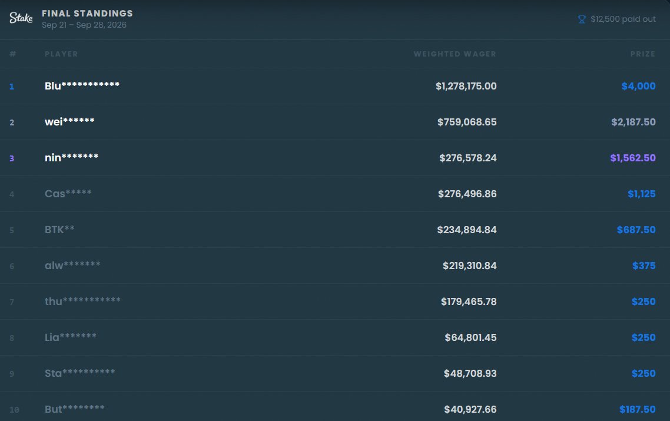Click the $375 prize
The height and width of the screenshot is (421, 670).
(644, 266)
